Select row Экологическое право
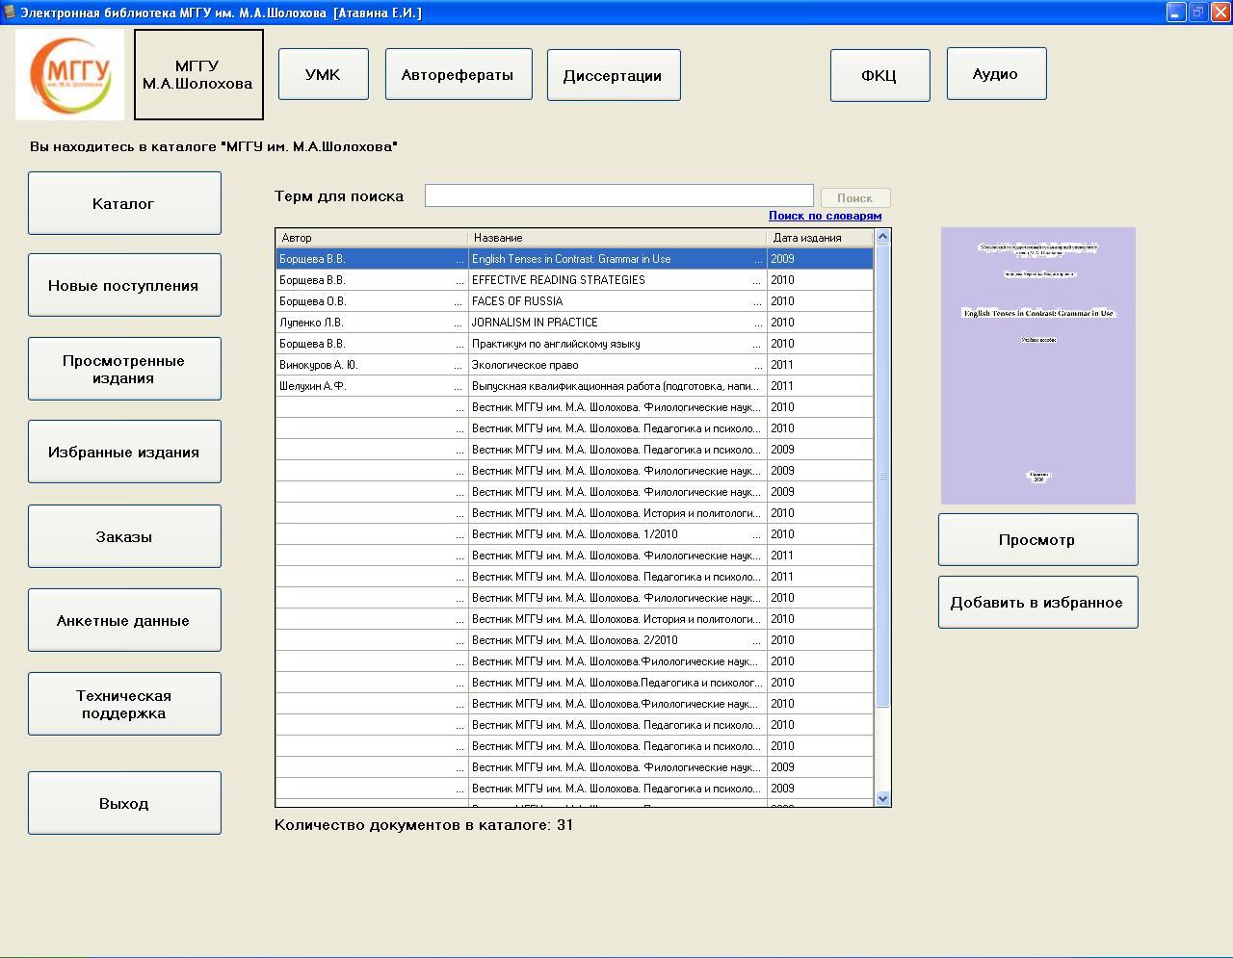 pos(575,365)
